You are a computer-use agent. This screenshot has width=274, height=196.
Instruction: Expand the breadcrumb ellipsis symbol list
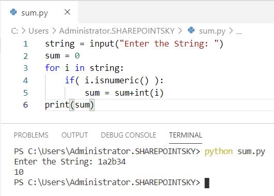(x=239, y=33)
